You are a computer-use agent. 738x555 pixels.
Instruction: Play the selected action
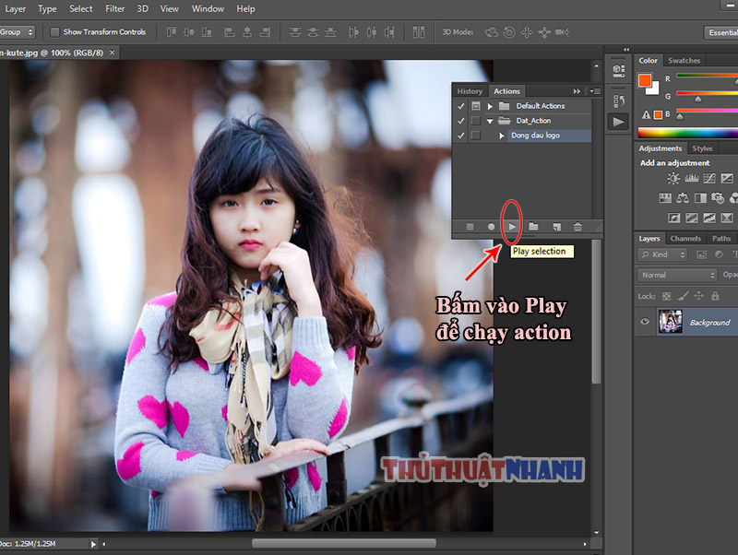coord(512,227)
